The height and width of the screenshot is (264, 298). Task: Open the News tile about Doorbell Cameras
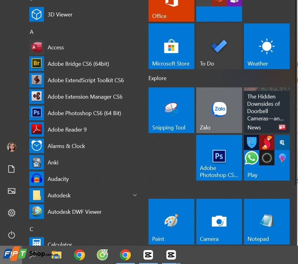pos(267,110)
